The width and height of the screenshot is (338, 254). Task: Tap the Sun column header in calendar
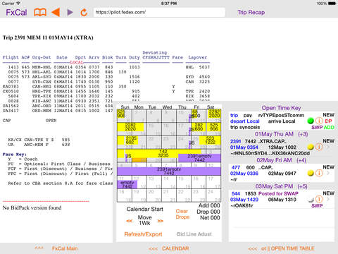(125, 107)
